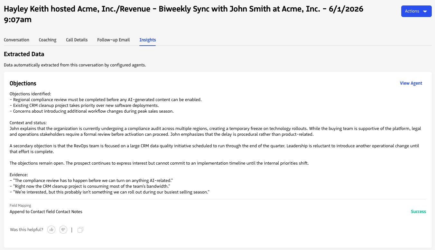Click the thumbs down feedback icon
The height and width of the screenshot is (250, 435).
63,229
